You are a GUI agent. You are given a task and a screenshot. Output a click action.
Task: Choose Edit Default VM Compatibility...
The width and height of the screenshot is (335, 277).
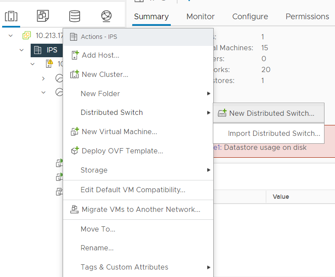[138, 190]
